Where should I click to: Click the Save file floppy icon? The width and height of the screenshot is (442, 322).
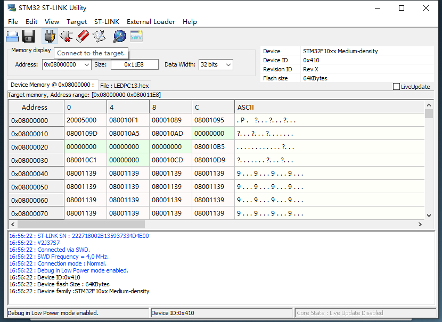[28, 36]
